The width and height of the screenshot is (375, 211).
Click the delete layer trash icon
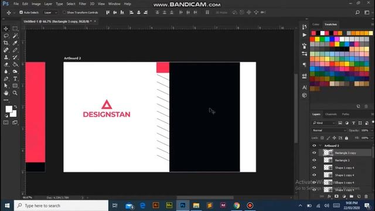366,196
